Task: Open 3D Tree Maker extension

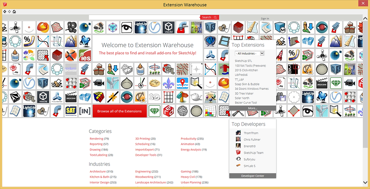Action: coord(244,94)
